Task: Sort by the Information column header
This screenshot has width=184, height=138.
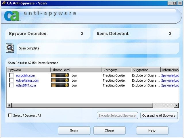Action: (x=170, y=70)
